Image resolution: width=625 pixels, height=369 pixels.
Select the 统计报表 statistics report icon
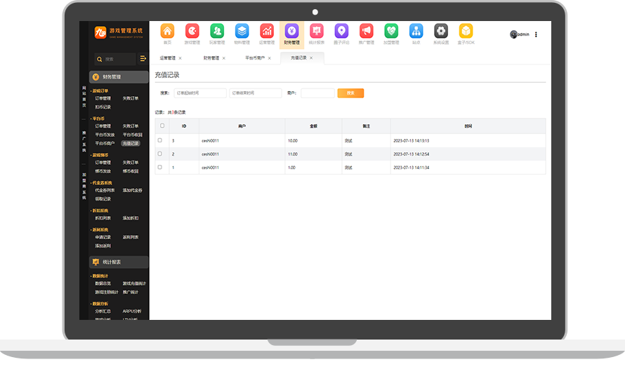point(316,32)
